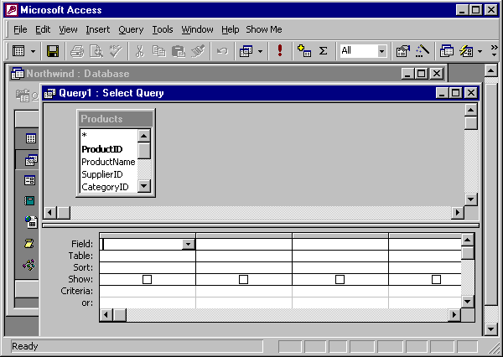Select ProductName in the Products field list
The image size is (503, 357).
[x=108, y=162]
